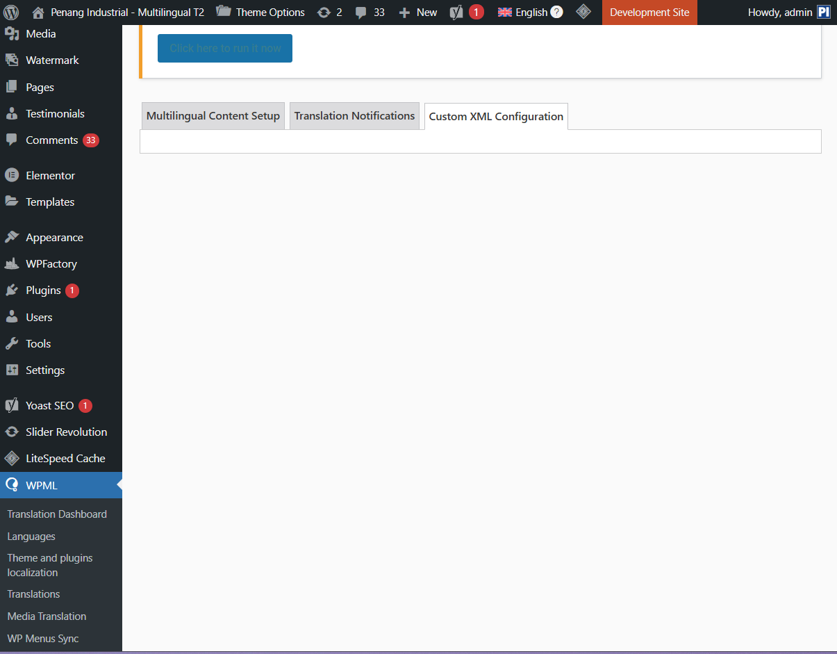
Task: Click the Theme Options folder icon
Action: coord(224,12)
